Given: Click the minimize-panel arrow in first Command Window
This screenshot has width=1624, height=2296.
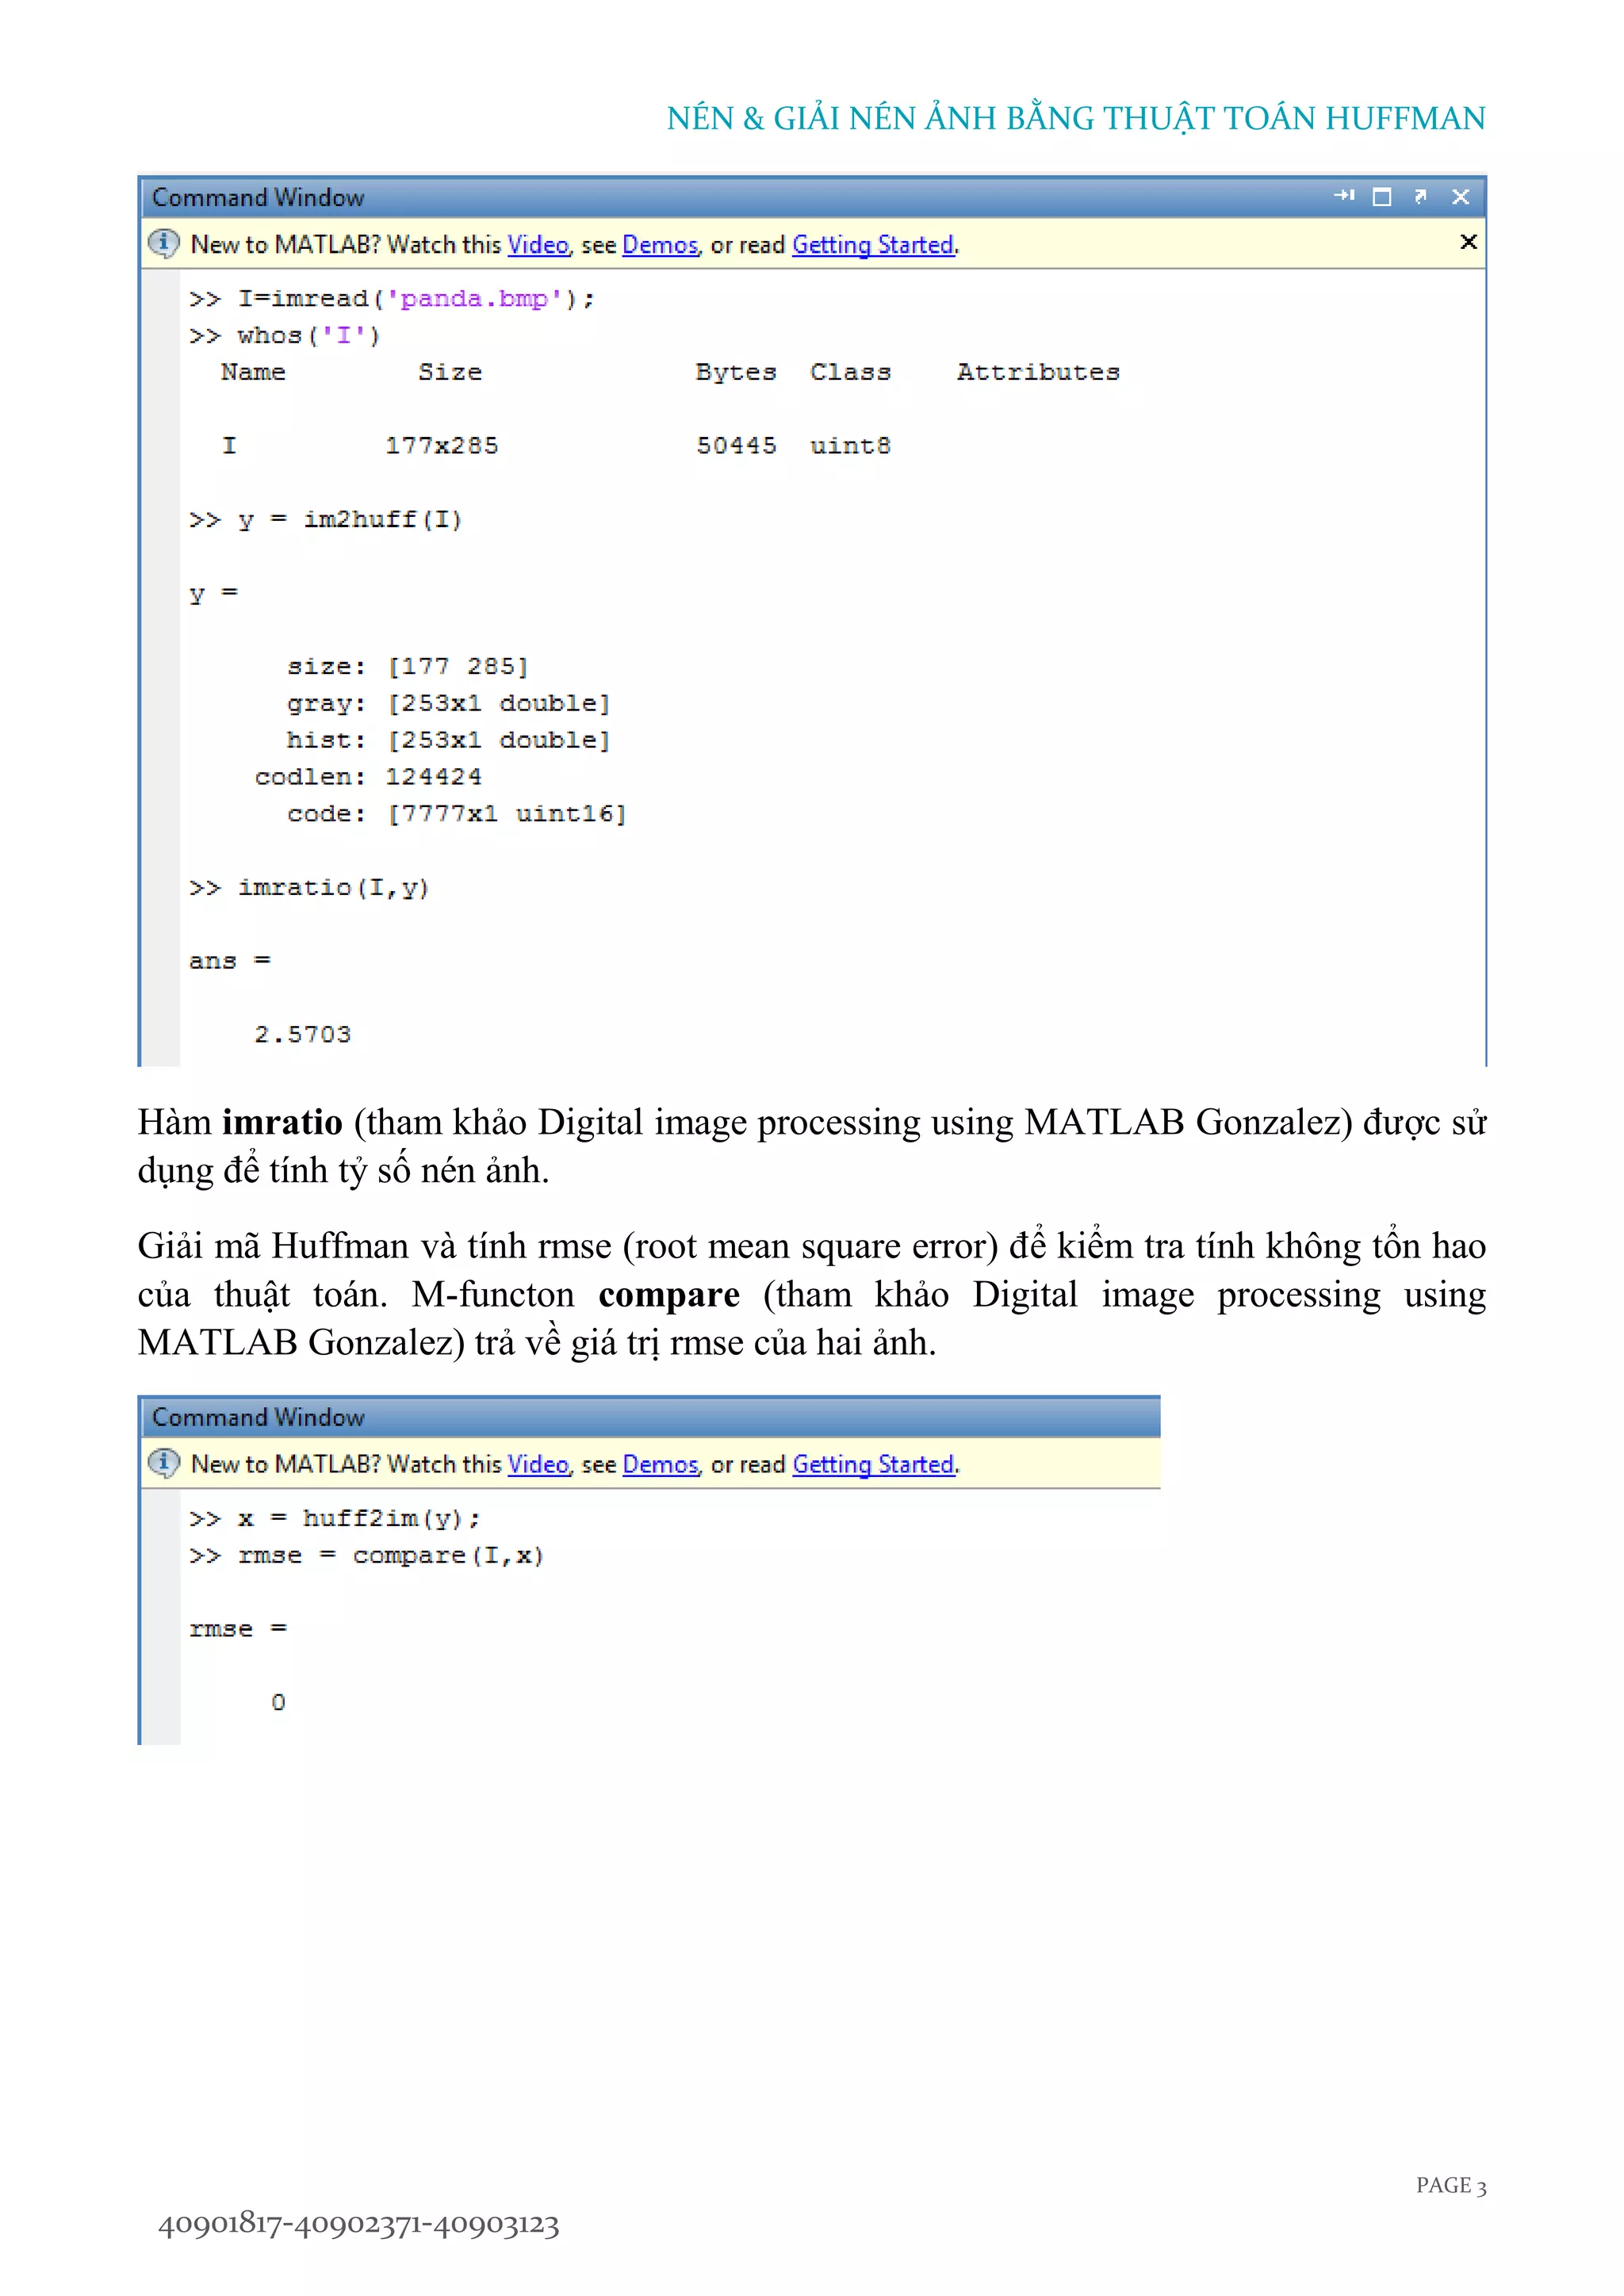Looking at the screenshot, I should coord(1344,196).
